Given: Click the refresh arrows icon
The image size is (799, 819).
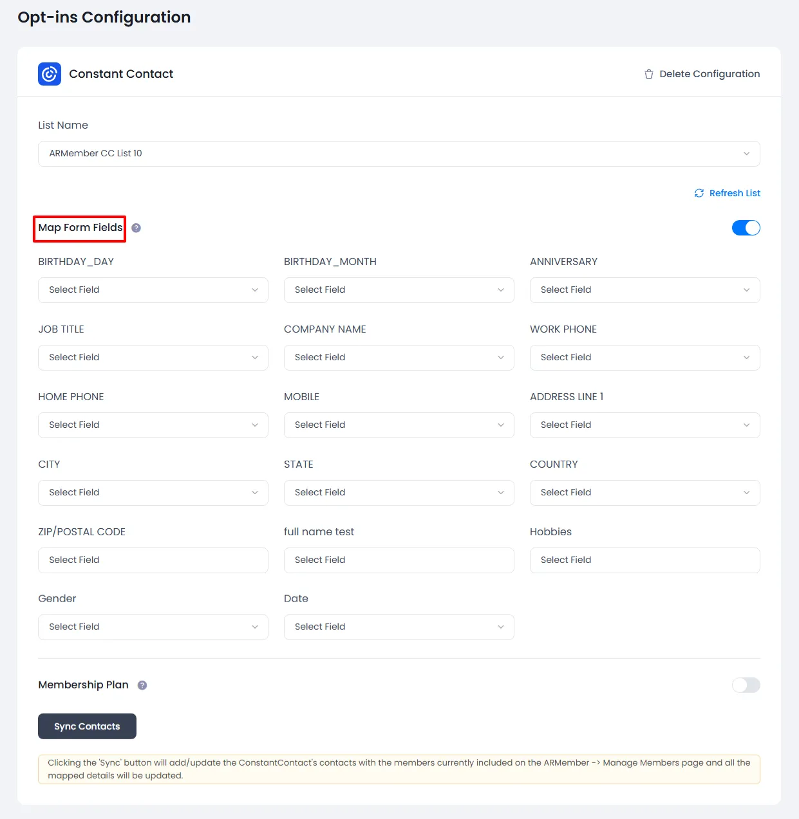Looking at the screenshot, I should [699, 193].
